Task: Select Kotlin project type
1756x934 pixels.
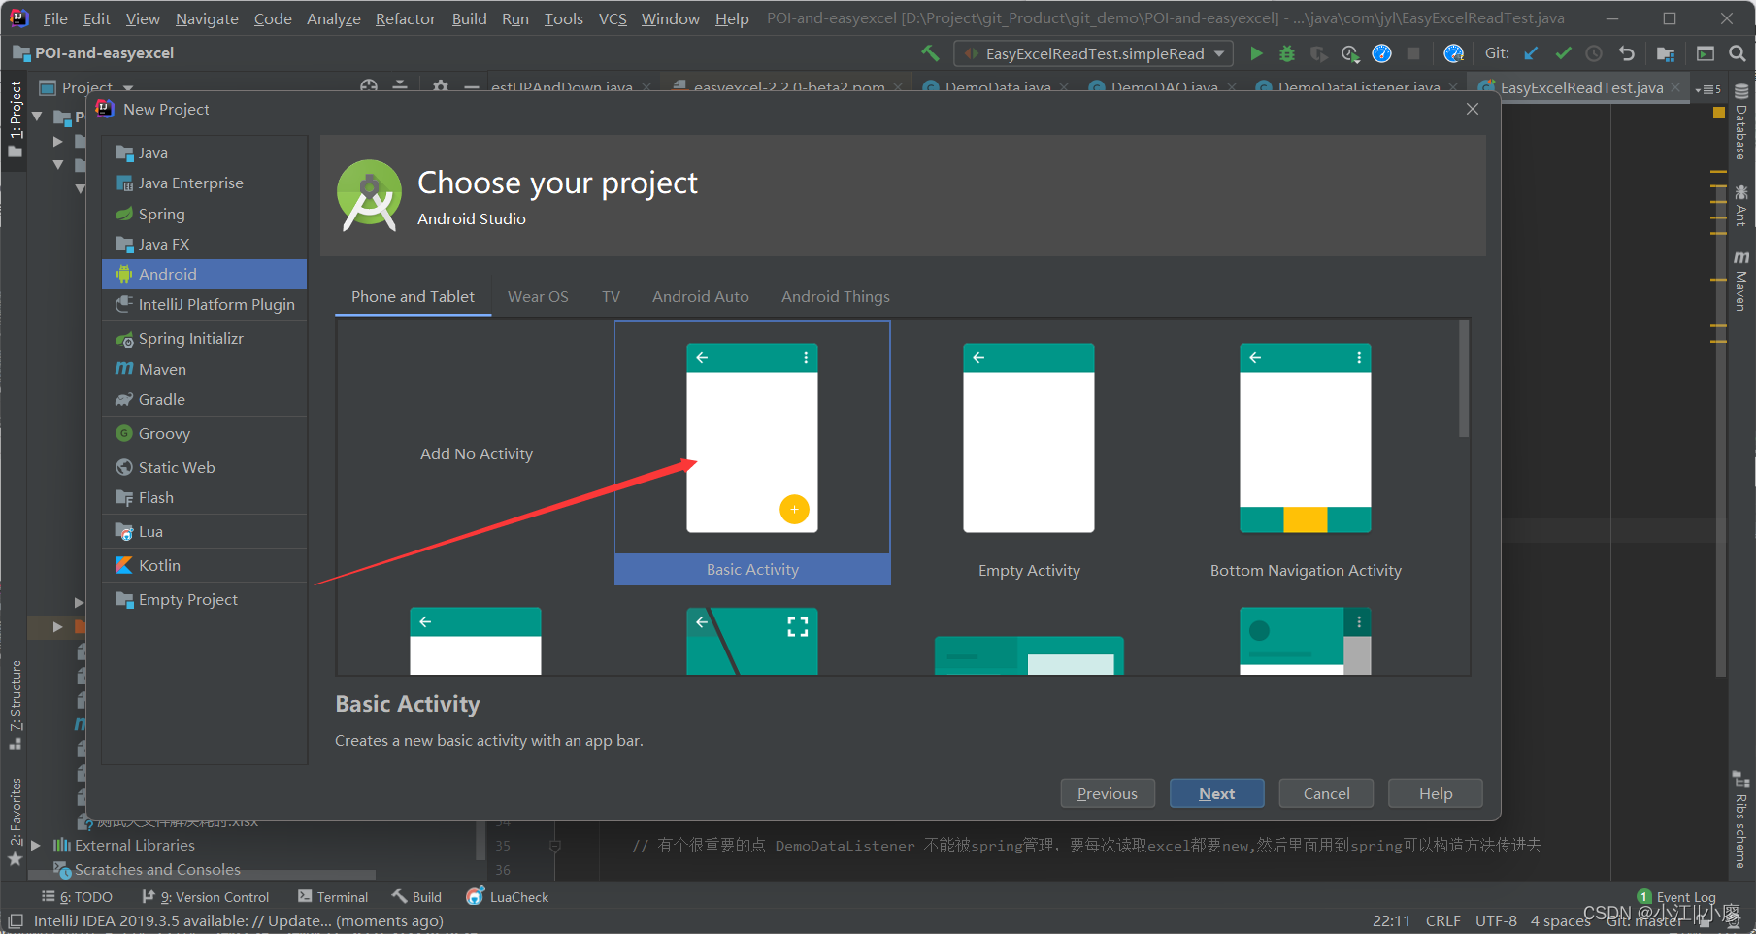Action: [204, 565]
